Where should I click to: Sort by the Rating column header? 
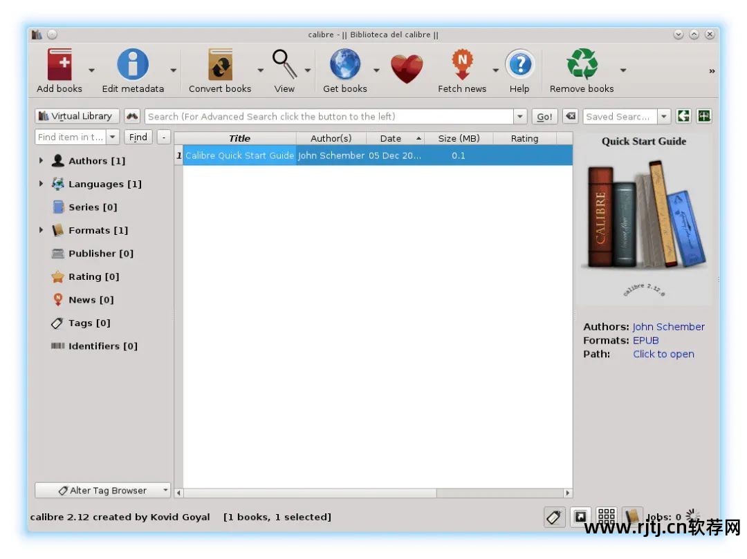pos(524,138)
